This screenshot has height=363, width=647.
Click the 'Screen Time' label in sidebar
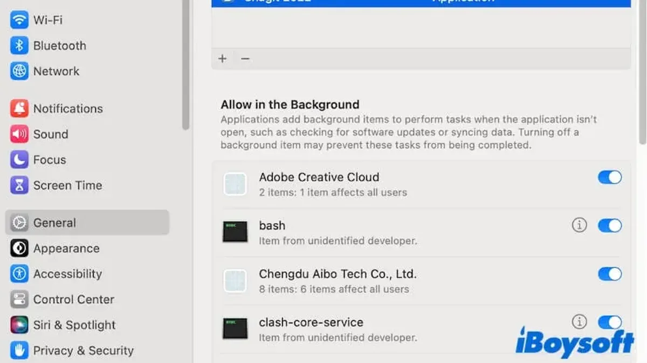point(67,186)
